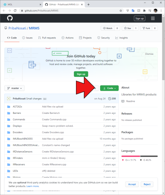This screenshot has height=195, width=165.
Task: Click the Google Translate extension icon
Action: (133, 11)
